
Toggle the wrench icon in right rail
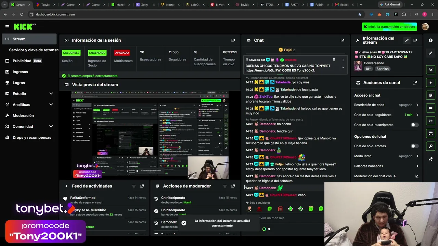(x=430, y=146)
